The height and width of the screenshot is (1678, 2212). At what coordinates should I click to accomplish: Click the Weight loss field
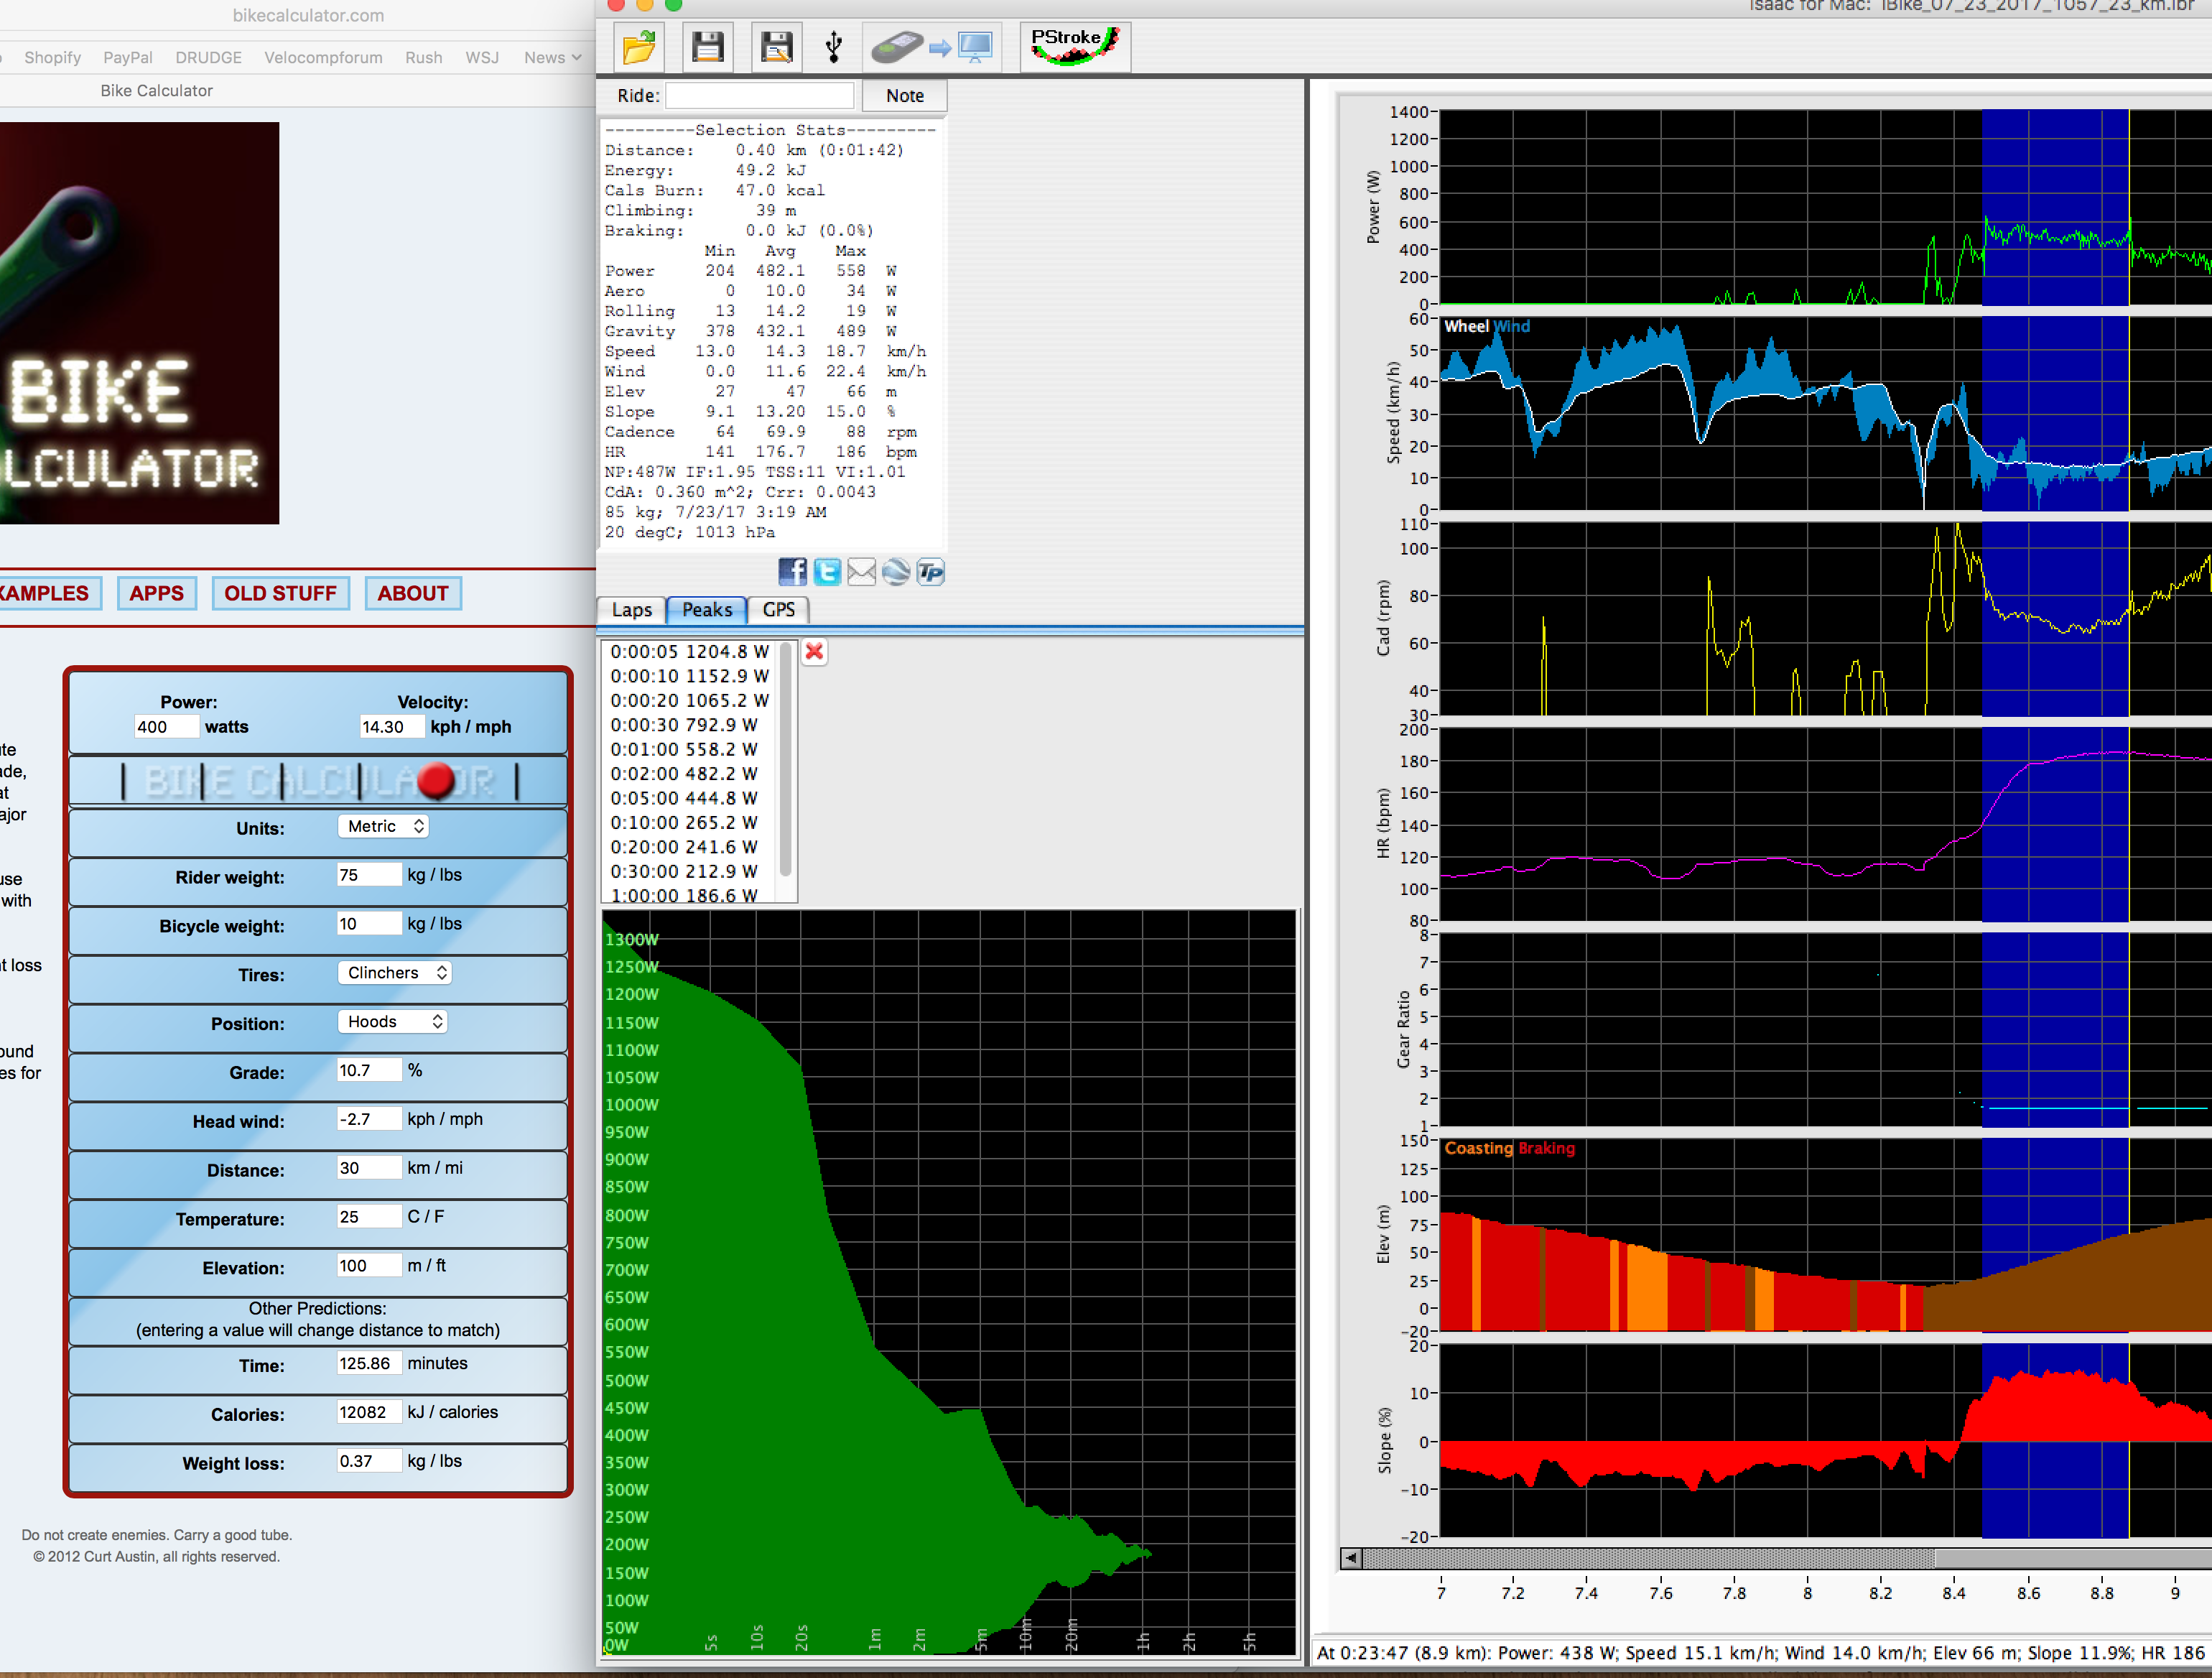coord(369,1461)
